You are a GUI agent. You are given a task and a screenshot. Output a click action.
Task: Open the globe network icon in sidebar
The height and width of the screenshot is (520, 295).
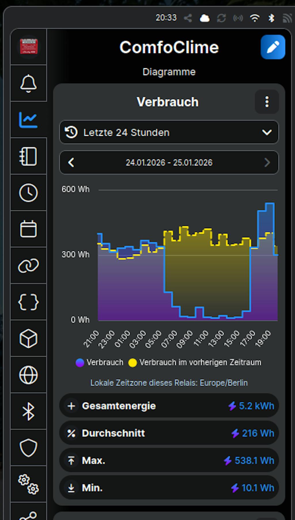point(28,375)
